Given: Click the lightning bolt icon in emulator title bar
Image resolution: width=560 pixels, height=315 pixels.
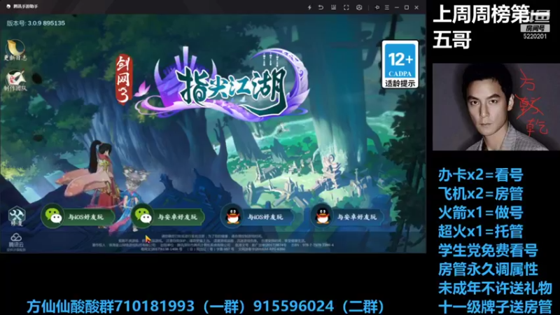Looking at the screenshot, I should [x=309, y=7].
